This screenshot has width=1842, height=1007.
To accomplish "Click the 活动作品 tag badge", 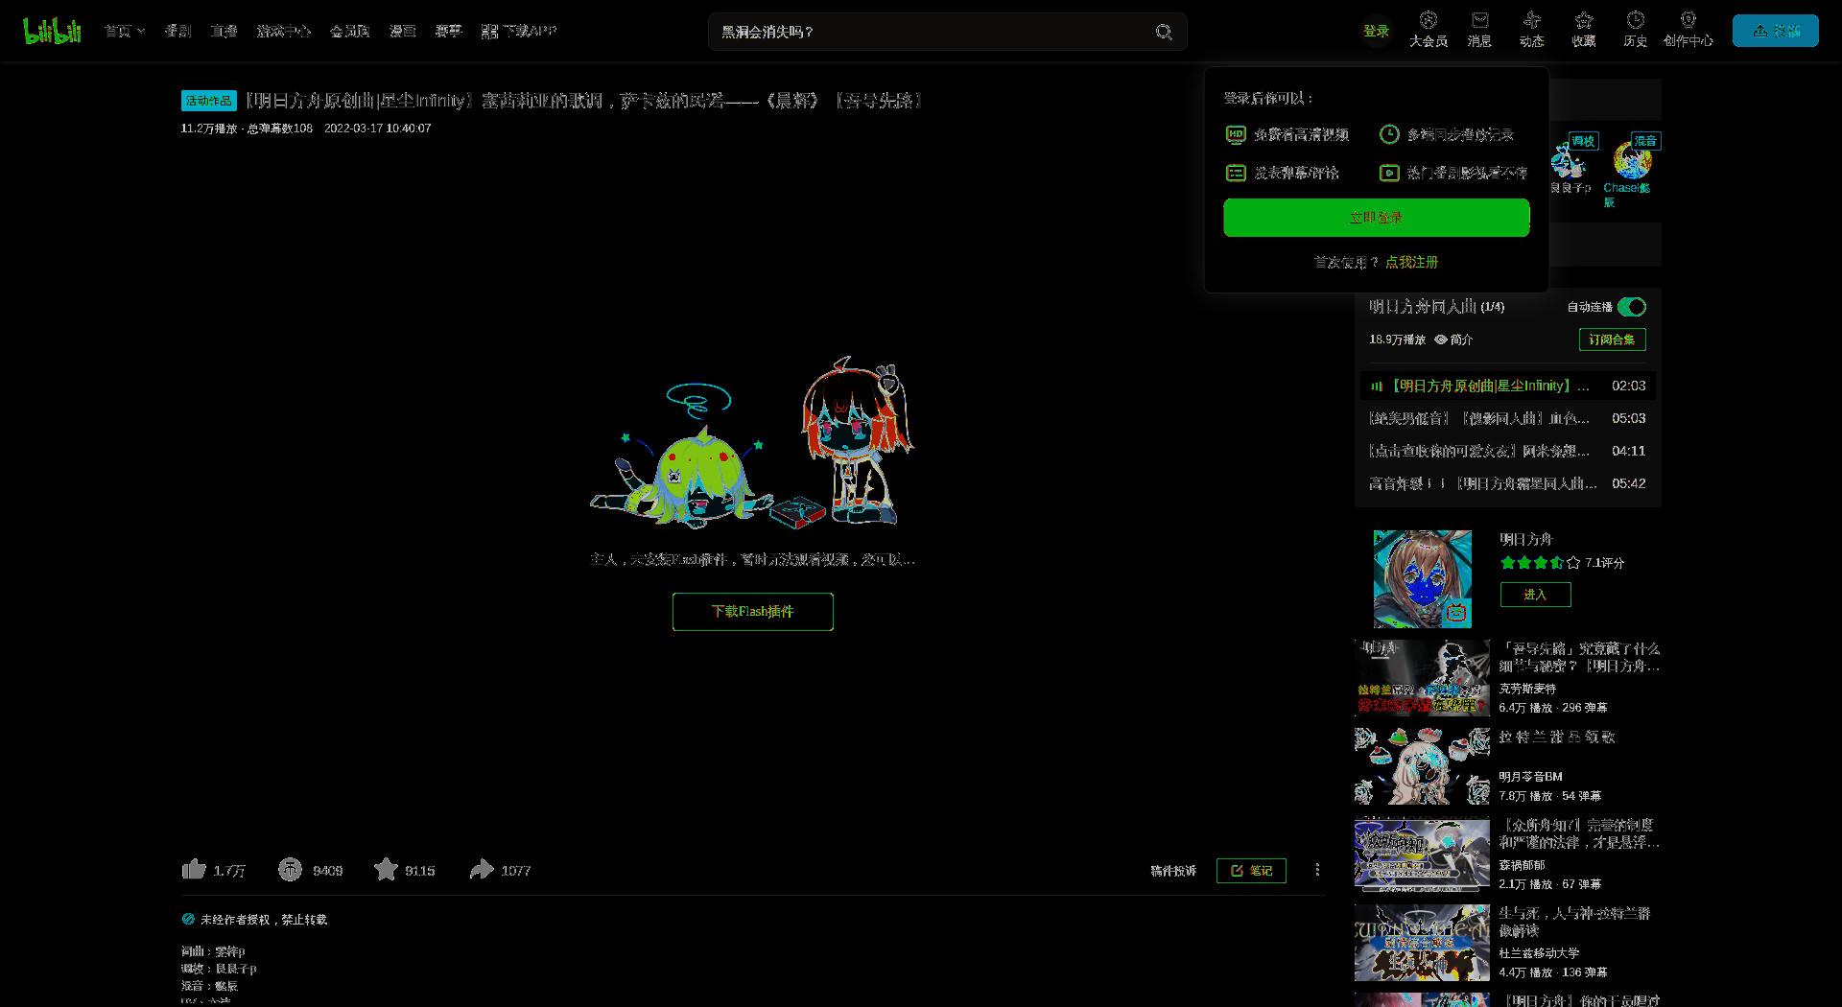I will pyautogui.click(x=208, y=101).
